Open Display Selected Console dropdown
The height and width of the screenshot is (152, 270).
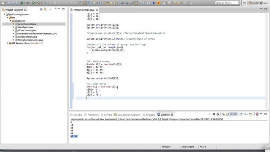pyautogui.click(x=248, y=114)
